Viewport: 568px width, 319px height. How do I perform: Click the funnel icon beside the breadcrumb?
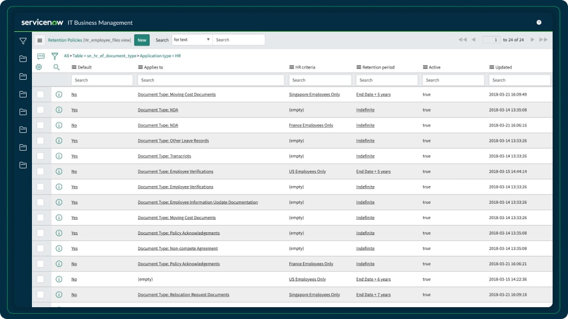click(x=54, y=56)
